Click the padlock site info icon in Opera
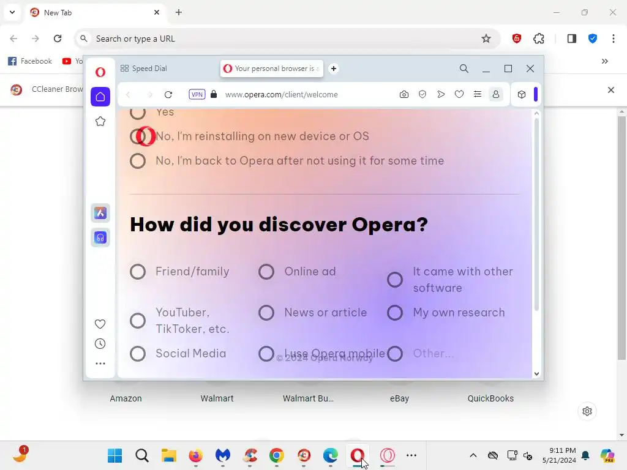 pos(214,94)
